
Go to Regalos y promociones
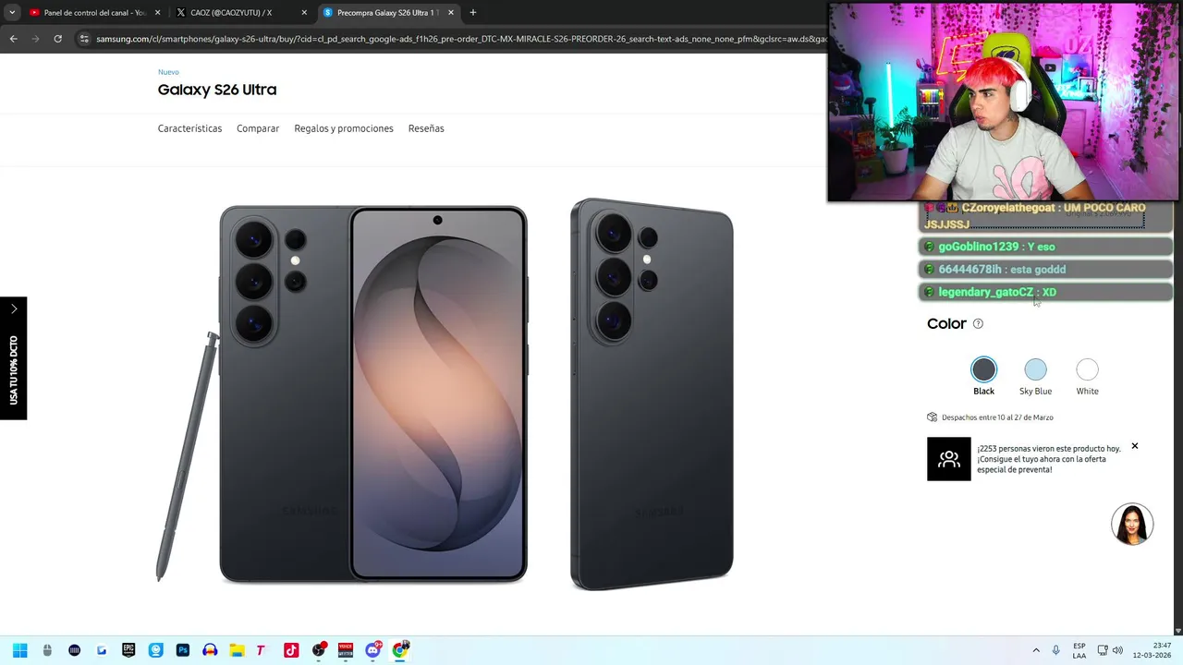click(344, 128)
